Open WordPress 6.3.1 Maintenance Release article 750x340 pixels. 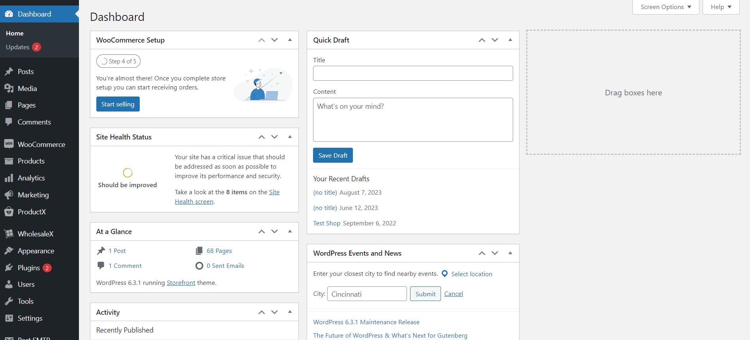click(x=366, y=322)
